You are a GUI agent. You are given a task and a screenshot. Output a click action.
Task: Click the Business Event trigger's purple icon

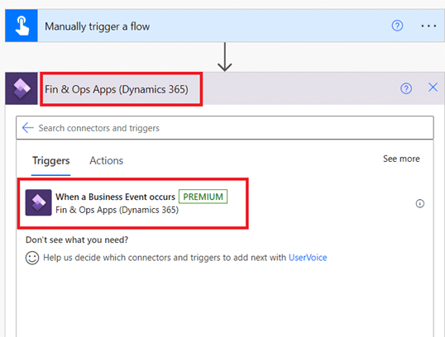39,202
